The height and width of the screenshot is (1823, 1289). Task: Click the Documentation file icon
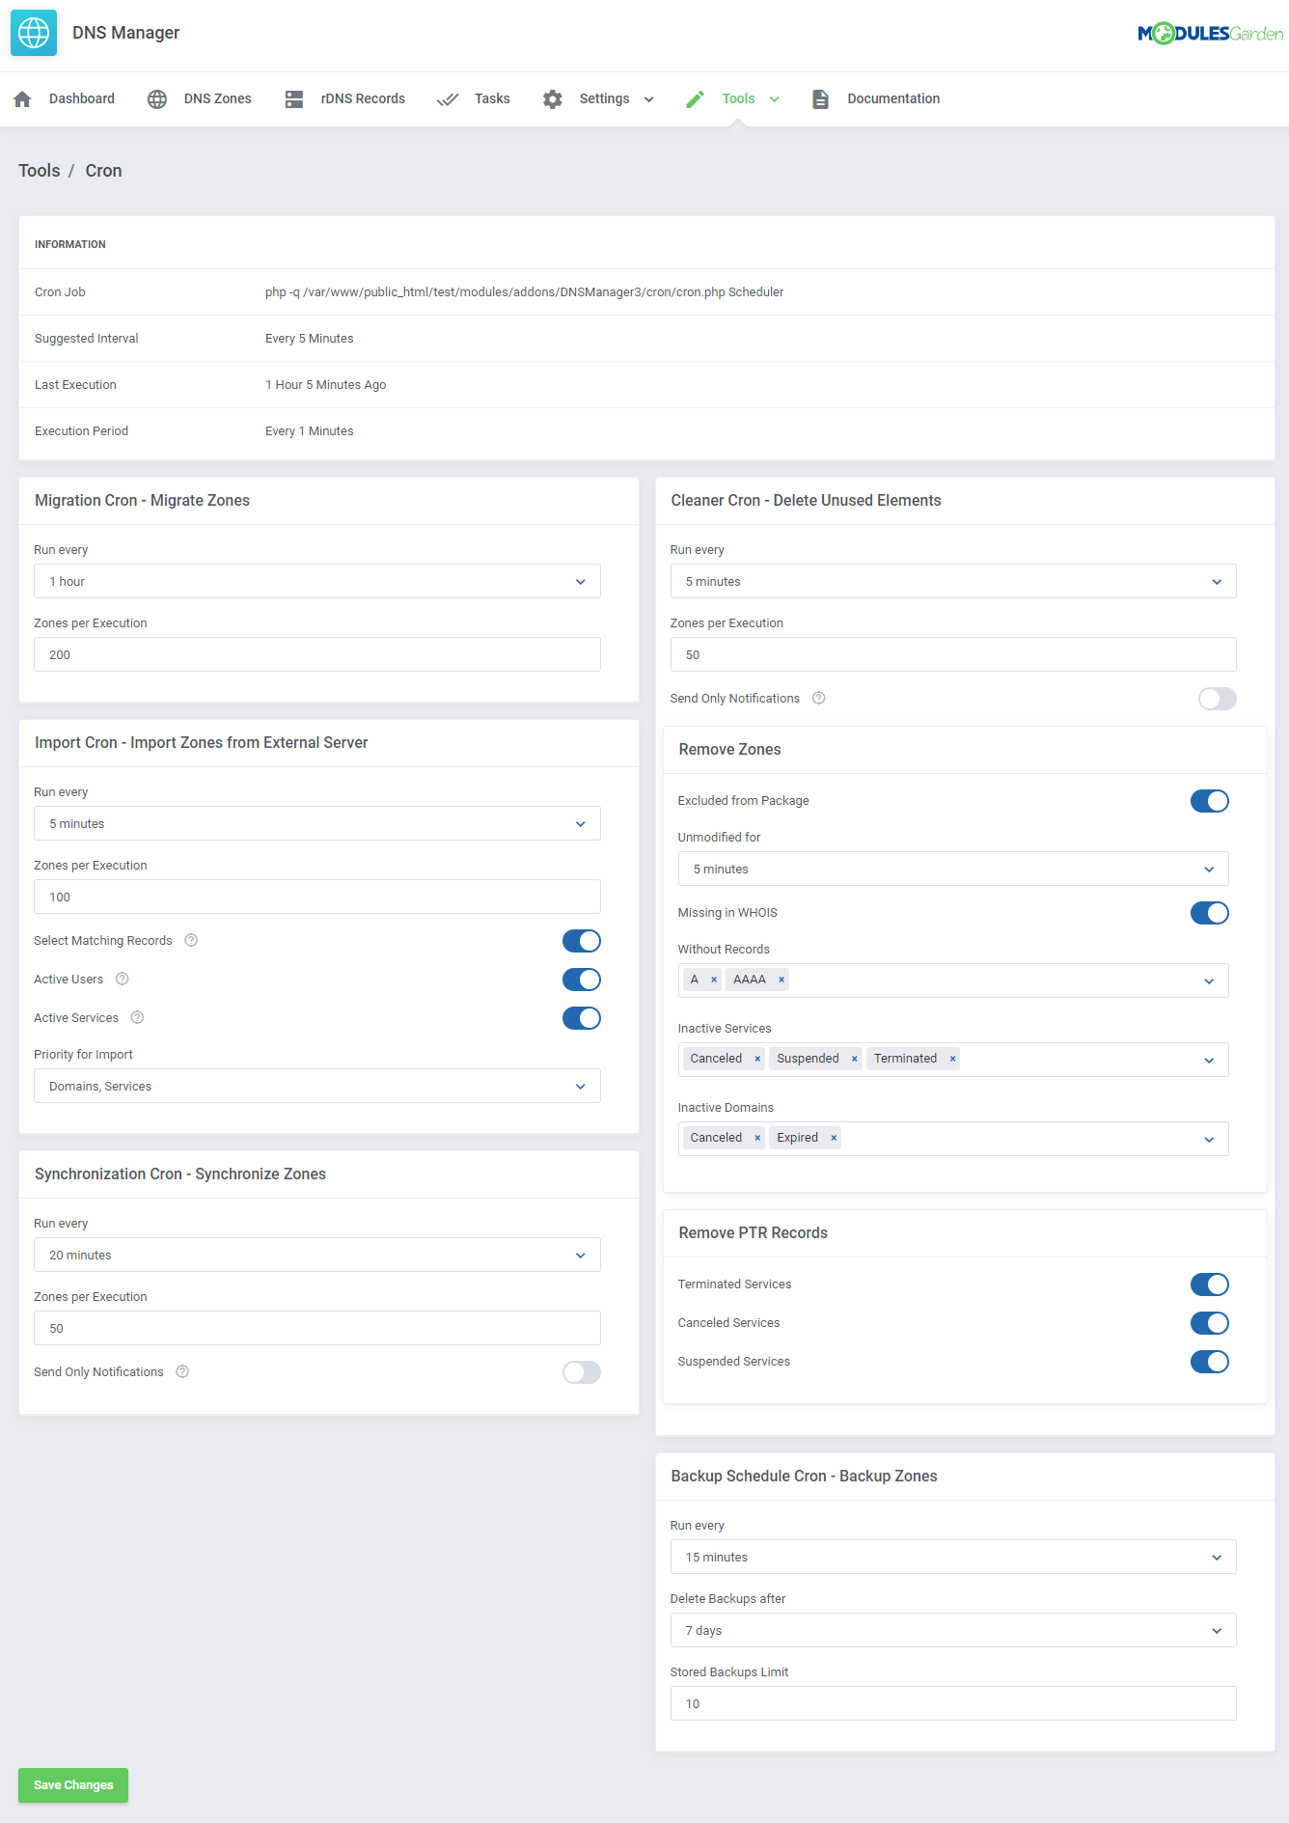pyautogui.click(x=820, y=98)
